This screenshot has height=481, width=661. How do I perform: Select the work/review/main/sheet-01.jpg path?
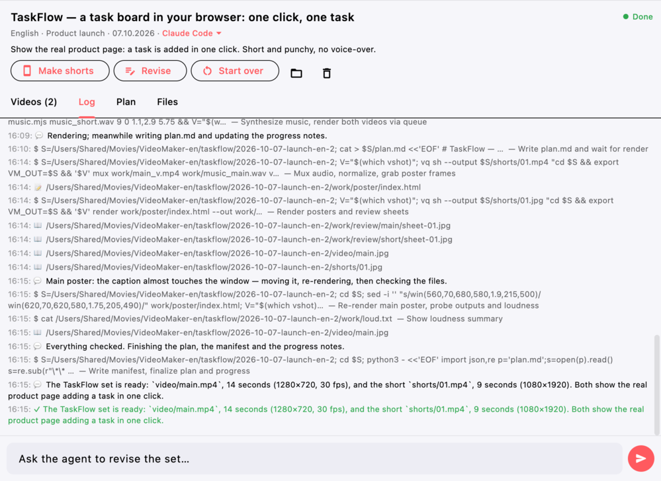(248, 225)
